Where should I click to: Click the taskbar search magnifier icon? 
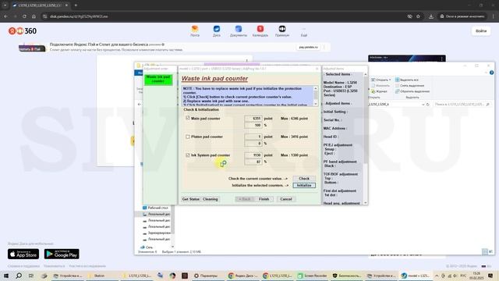19,276
